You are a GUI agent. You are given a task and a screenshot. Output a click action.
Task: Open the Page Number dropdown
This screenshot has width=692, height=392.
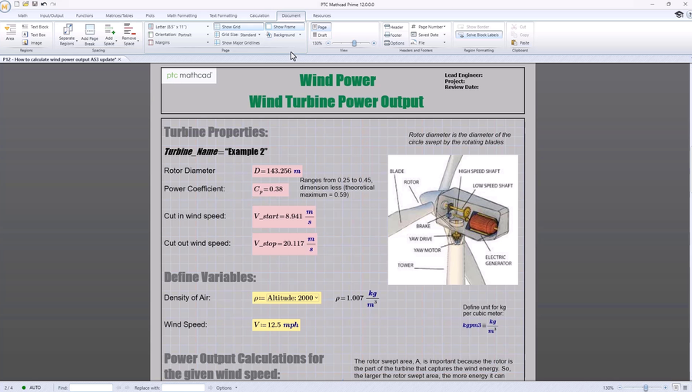click(428, 27)
